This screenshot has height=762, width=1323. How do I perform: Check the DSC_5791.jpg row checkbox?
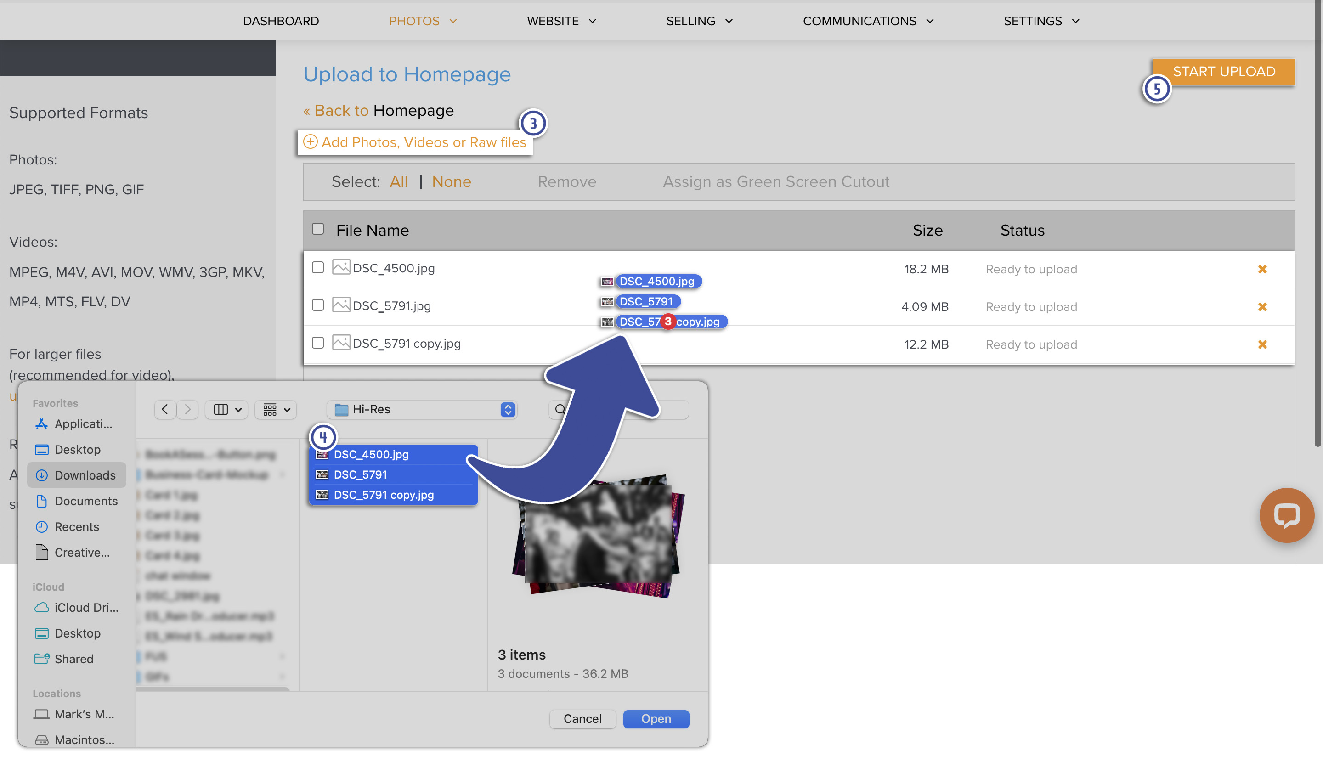click(x=318, y=305)
